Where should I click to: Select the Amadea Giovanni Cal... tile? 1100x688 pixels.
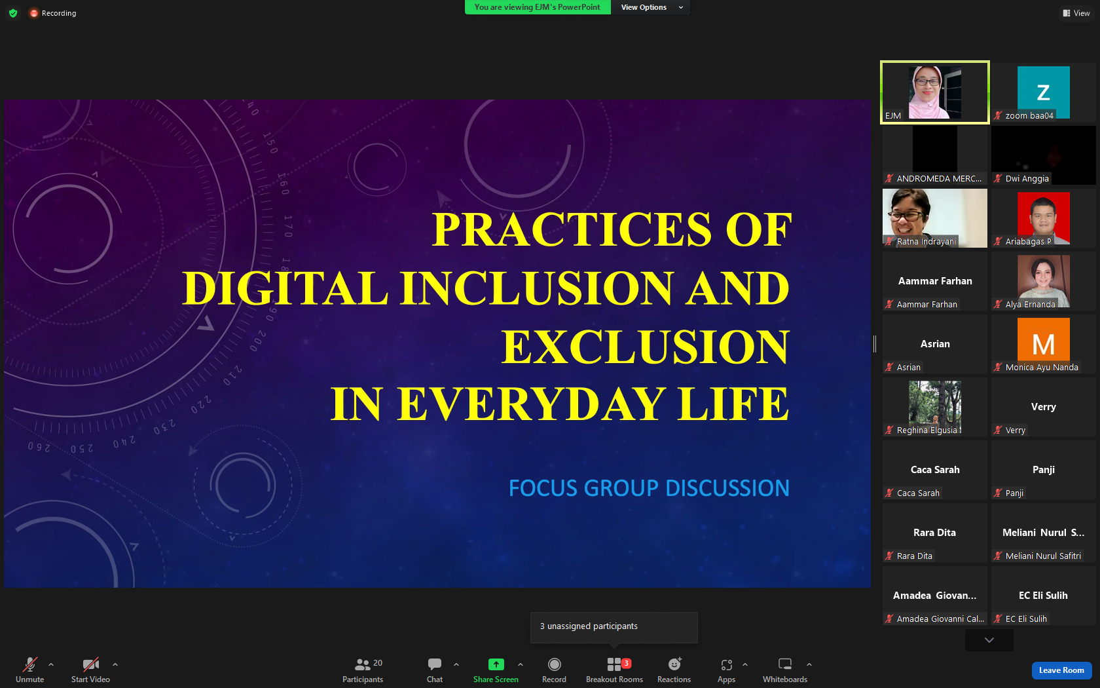[x=935, y=596]
